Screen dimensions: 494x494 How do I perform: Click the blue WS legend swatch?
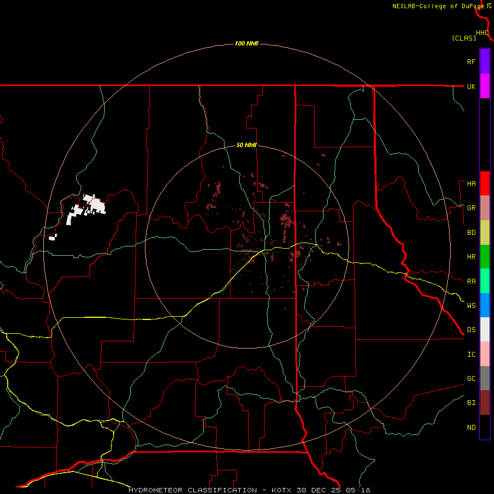tap(485, 305)
